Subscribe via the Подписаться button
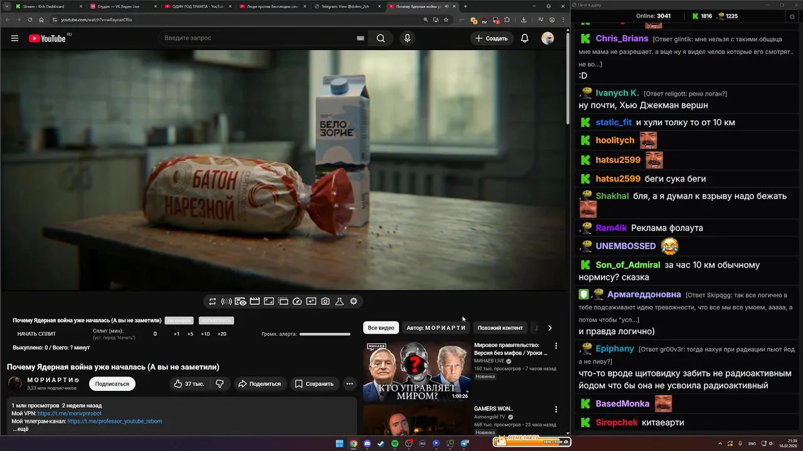This screenshot has width=803, height=451. pos(112,384)
